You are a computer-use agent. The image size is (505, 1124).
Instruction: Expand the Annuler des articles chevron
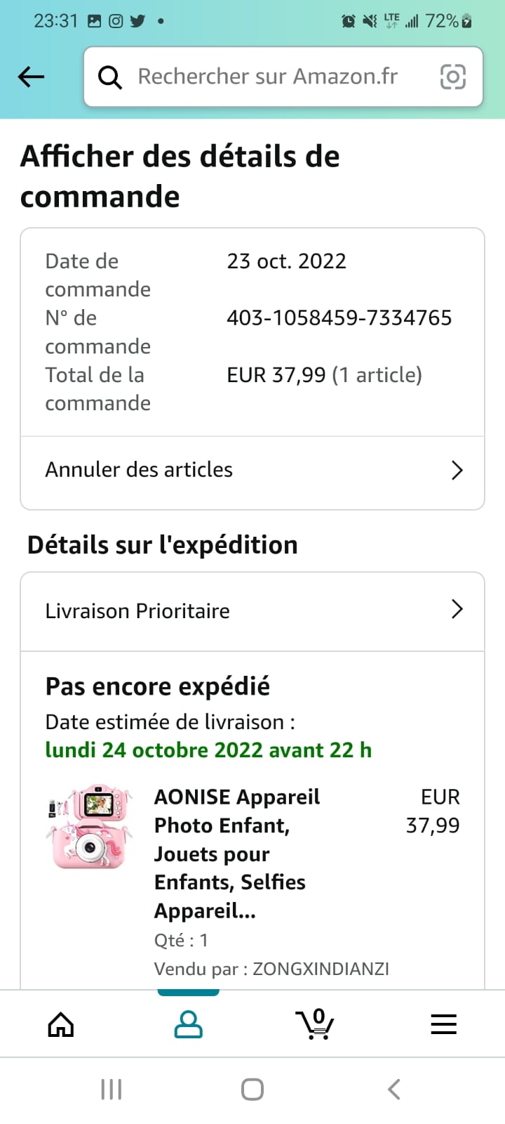(x=457, y=470)
